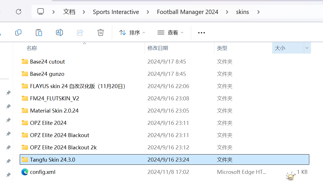Click the folder icon of FLAYUS skin 24
The image size is (323, 183).
click(25, 86)
